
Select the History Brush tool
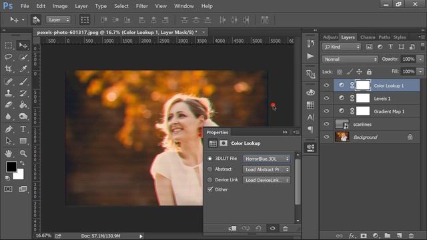click(23, 93)
